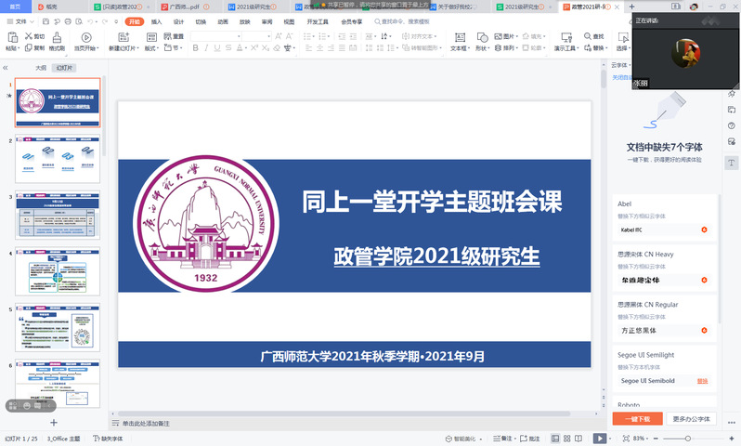741x446 pixels.
Task: Click the One-click Download (一键下载) button
Action: (638, 419)
